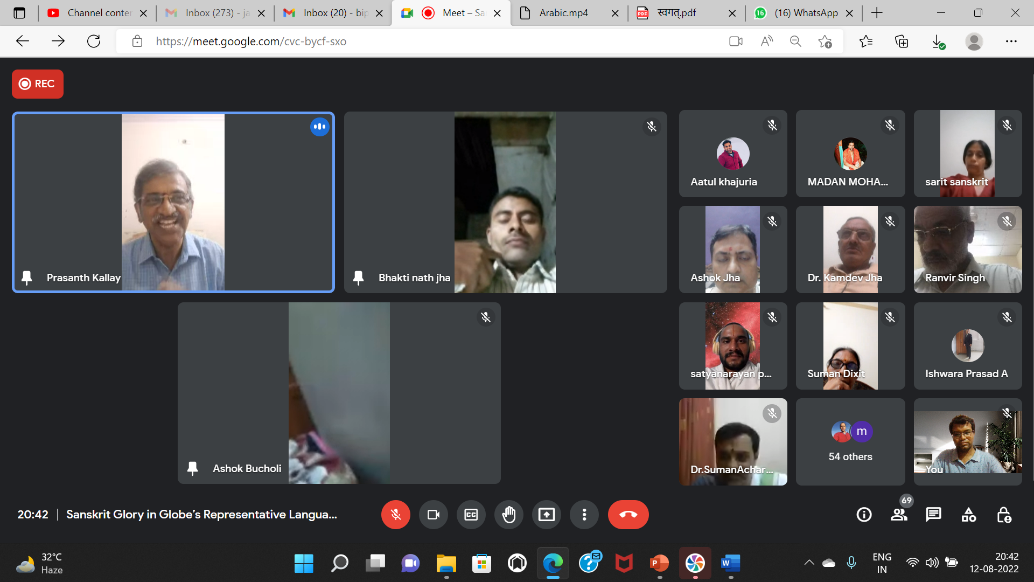Open more options three-dot menu
The image size is (1034, 582).
pyautogui.click(x=584, y=515)
